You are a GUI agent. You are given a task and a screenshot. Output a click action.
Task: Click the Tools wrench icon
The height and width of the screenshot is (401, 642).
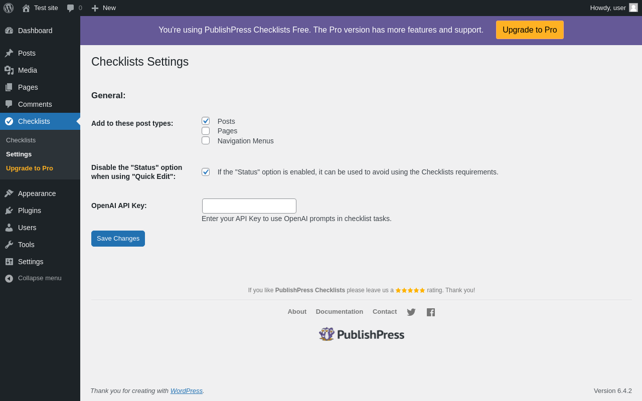9,245
